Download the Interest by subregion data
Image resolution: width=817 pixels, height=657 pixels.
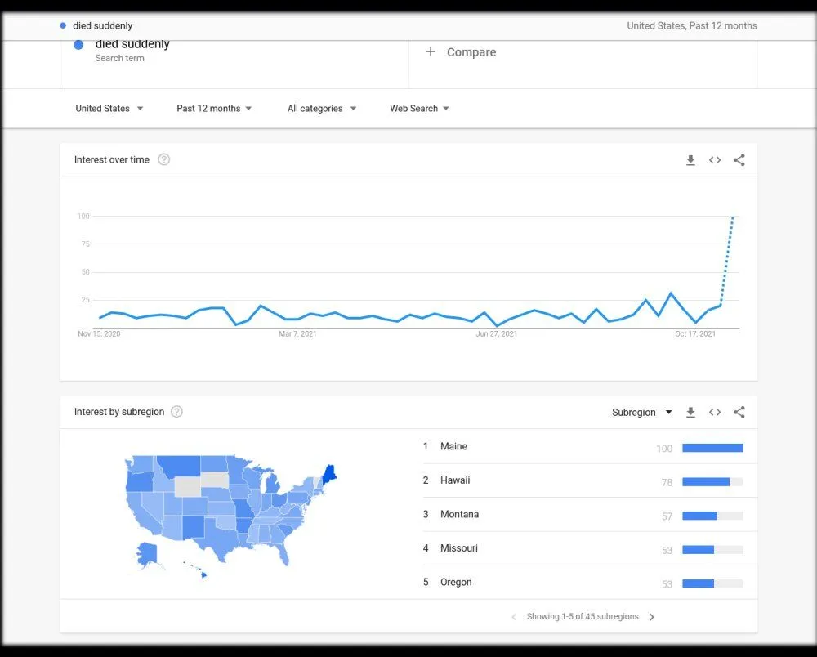tap(690, 413)
